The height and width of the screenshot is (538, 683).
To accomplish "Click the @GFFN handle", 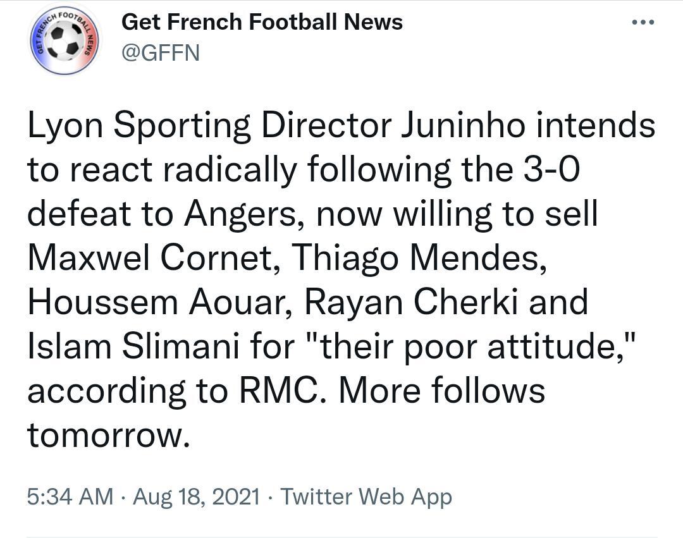I will 160,52.
